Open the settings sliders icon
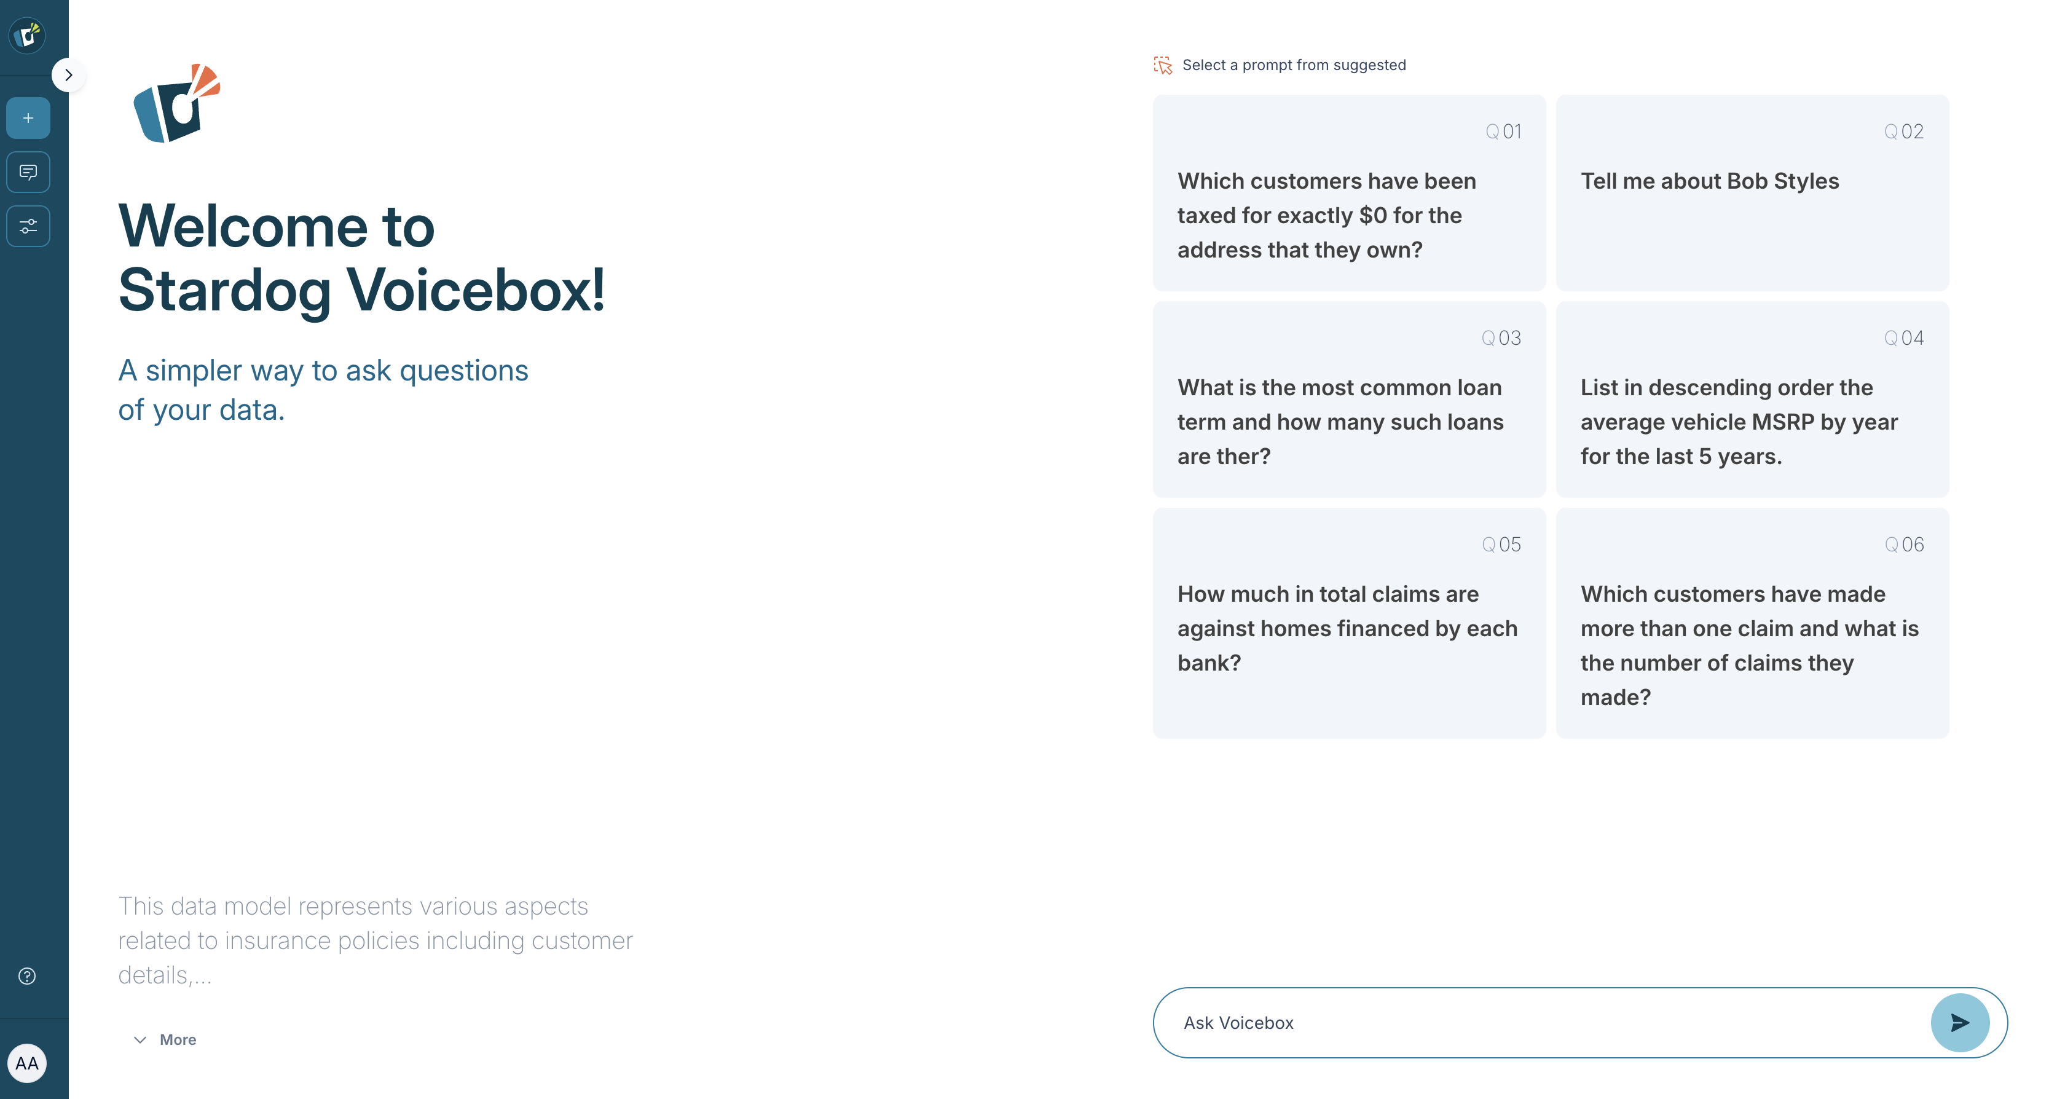The image size is (2049, 1099). click(x=28, y=226)
